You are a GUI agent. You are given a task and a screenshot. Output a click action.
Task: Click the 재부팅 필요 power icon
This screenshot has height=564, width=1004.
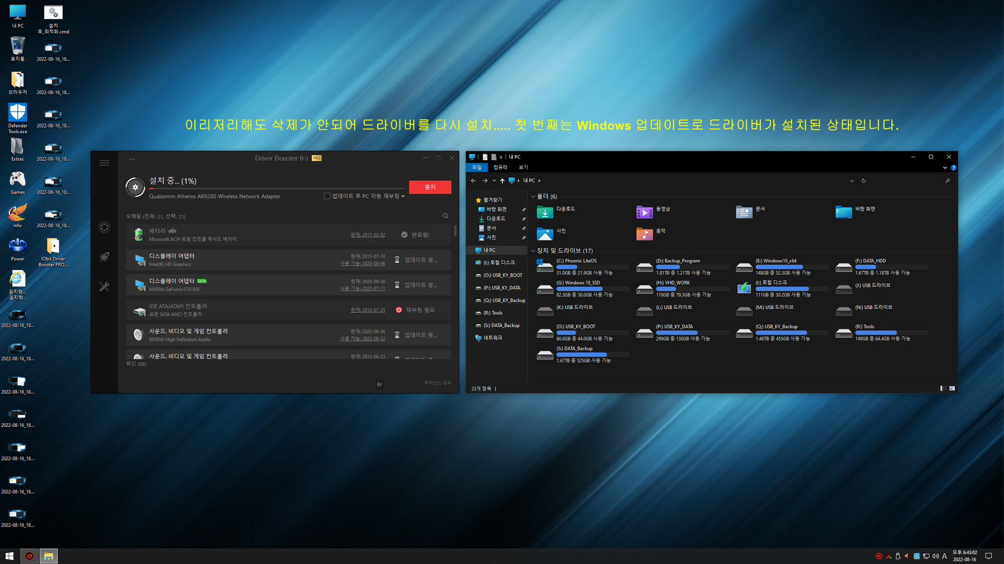pyautogui.click(x=399, y=309)
